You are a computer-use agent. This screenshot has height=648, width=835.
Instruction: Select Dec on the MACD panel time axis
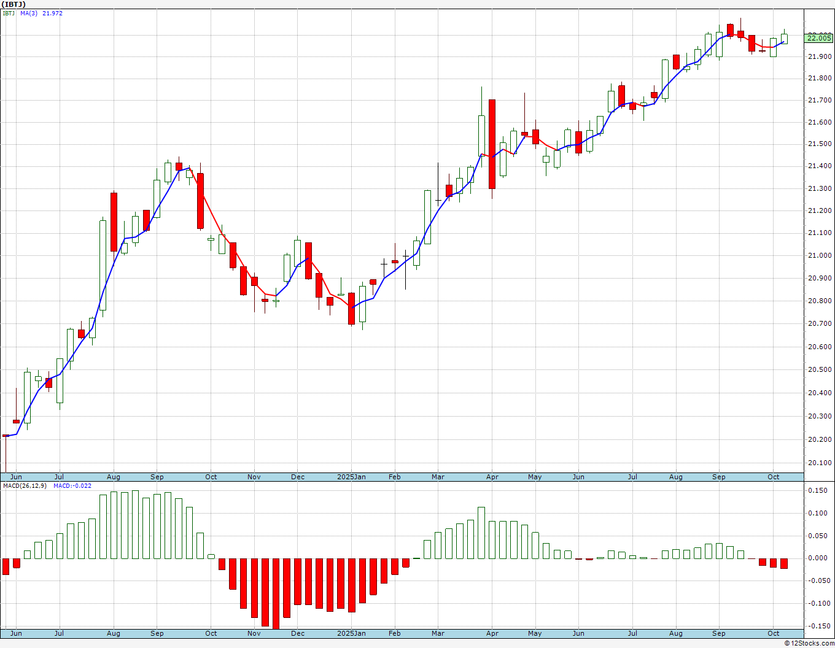298,633
